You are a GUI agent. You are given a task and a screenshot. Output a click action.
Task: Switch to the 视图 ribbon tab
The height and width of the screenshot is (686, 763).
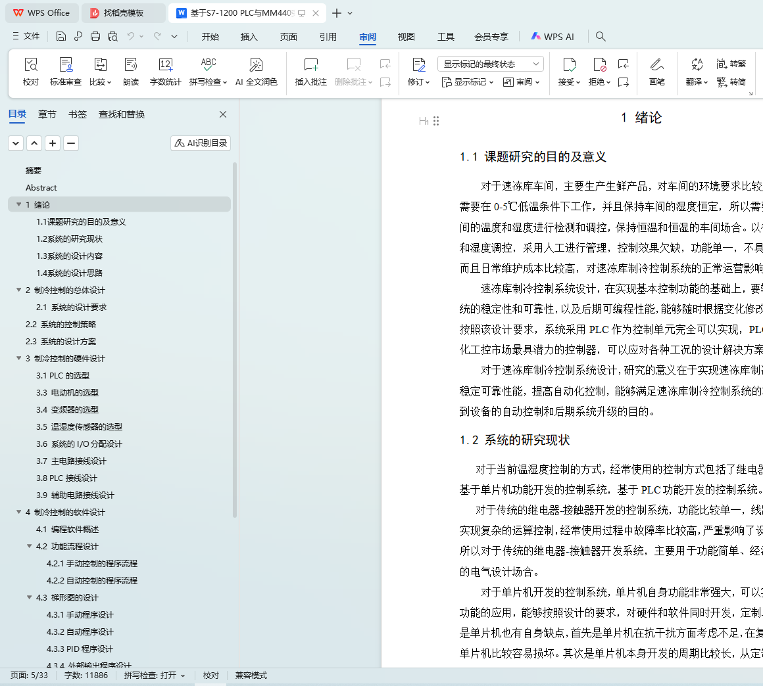click(406, 37)
